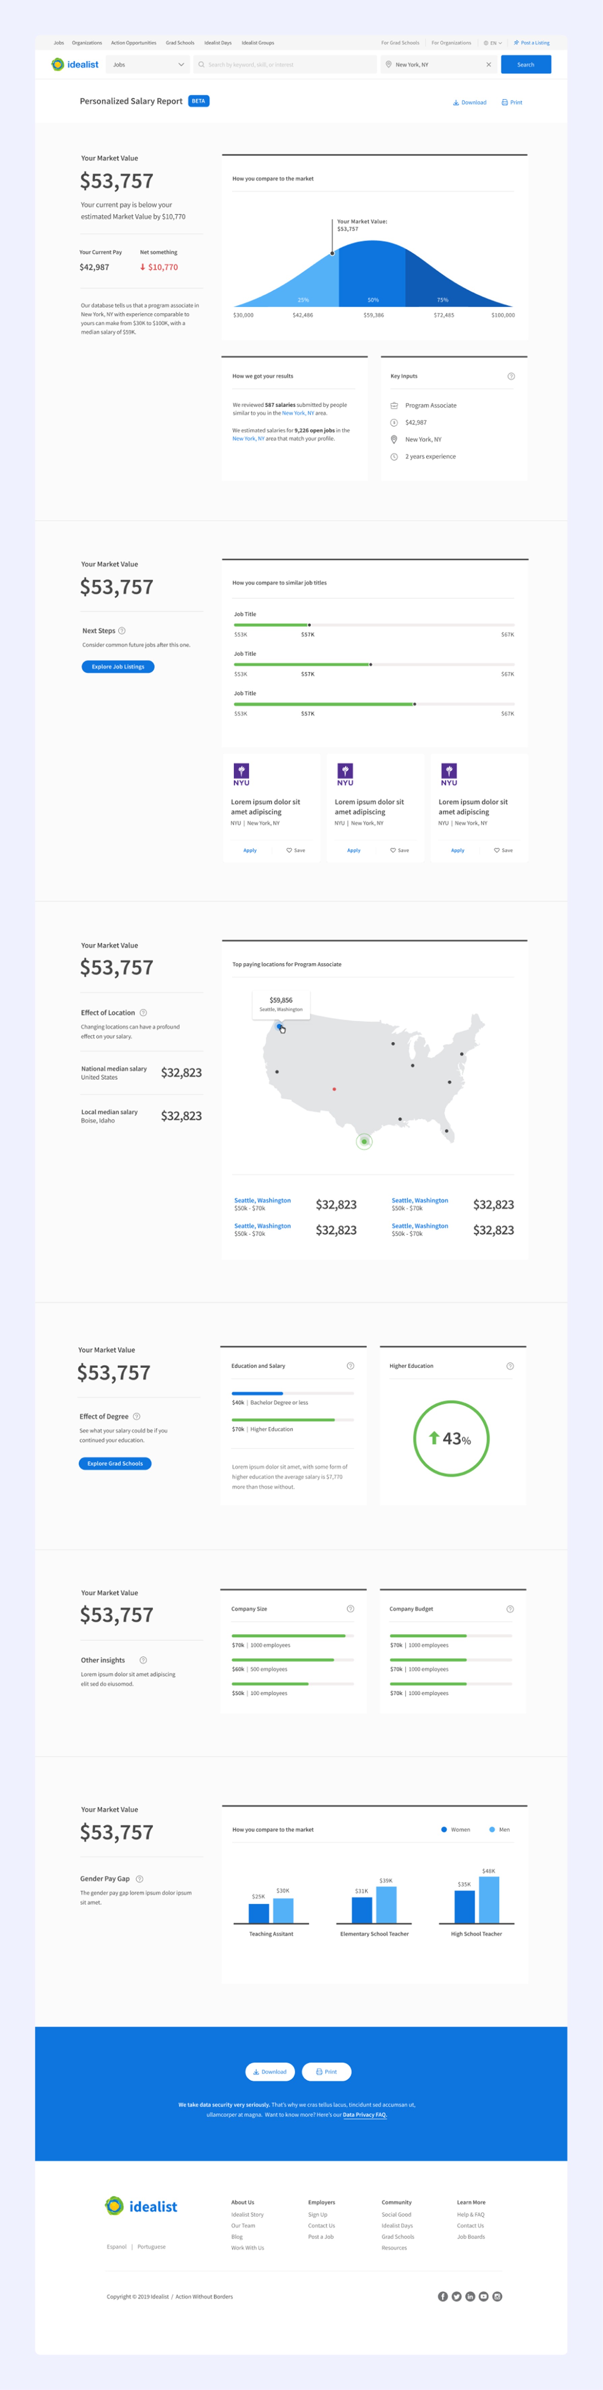Toggle the Women series in the chart legend
603x2390 pixels.
tap(456, 1830)
